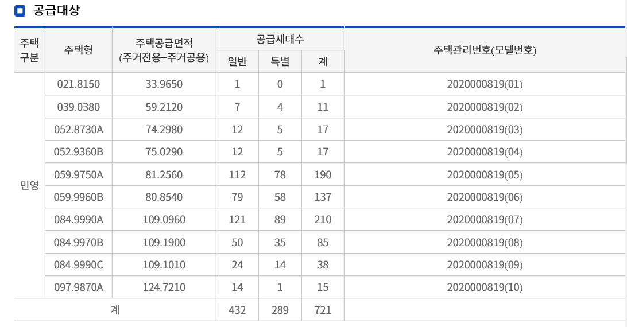
Task: Click model number 2020000819(06)
Action: point(485,197)
